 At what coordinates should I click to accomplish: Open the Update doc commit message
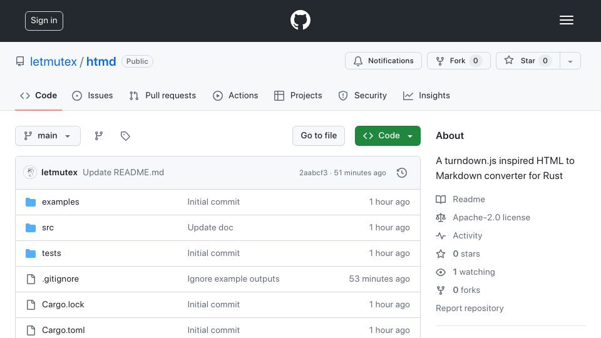[210, 228]
